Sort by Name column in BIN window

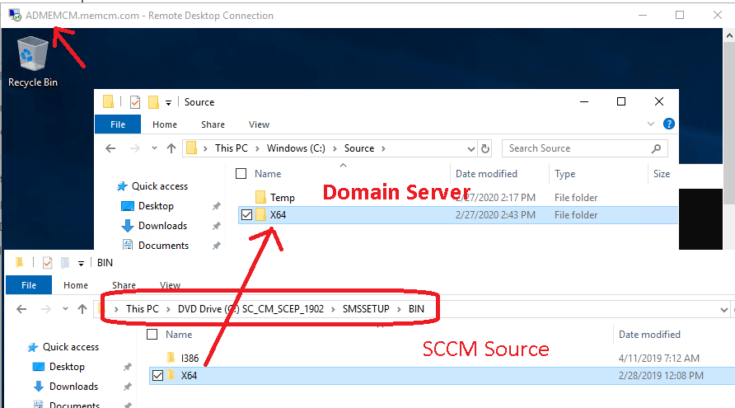179,335
